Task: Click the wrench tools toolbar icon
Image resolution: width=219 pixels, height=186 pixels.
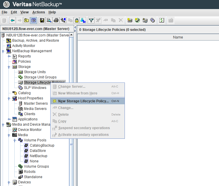Action: [x=63, y=20]
